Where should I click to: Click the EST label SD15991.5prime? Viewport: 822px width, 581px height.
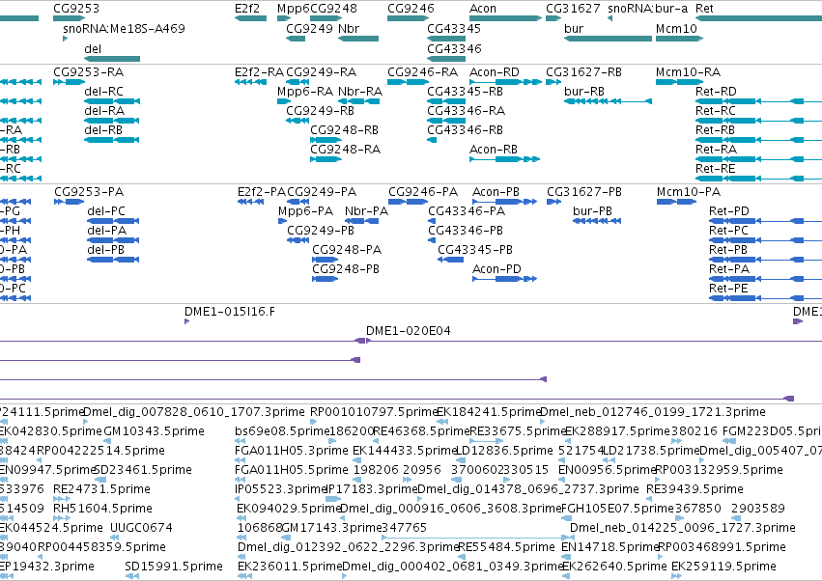coord(174,567)
